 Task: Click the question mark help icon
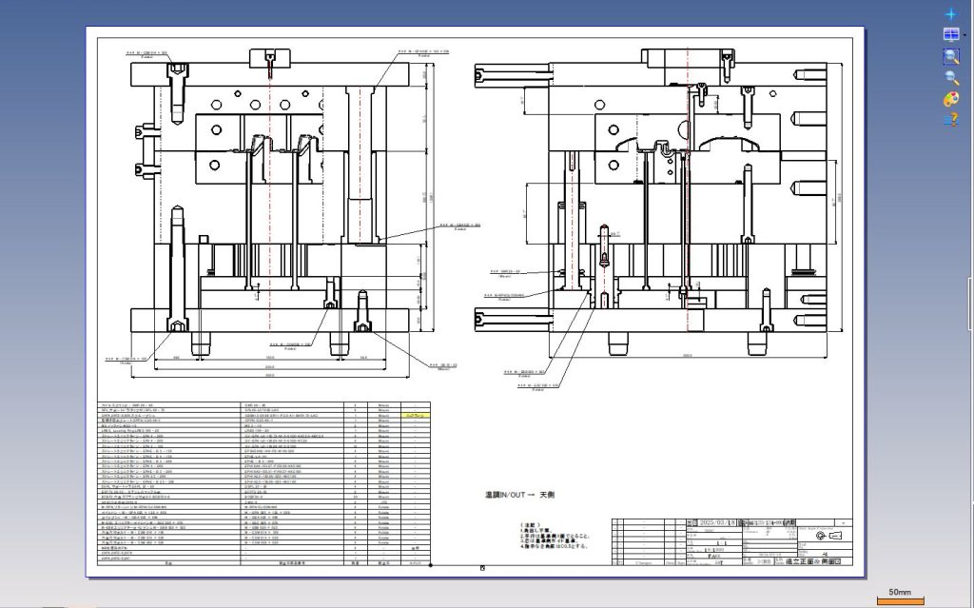(950, 120)
